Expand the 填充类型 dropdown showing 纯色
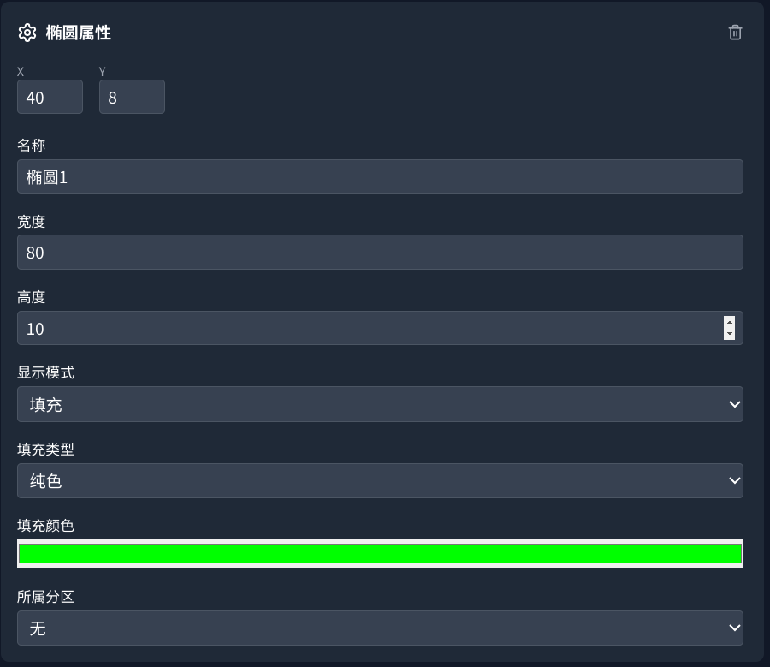This screenshot has height=667, width=770. click(x=380, y=480)
